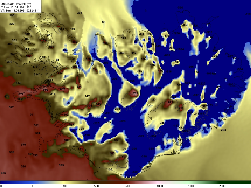The height and width of the screenshot is (188, 251).
Task: Click the map value 623
Action: 170,102
